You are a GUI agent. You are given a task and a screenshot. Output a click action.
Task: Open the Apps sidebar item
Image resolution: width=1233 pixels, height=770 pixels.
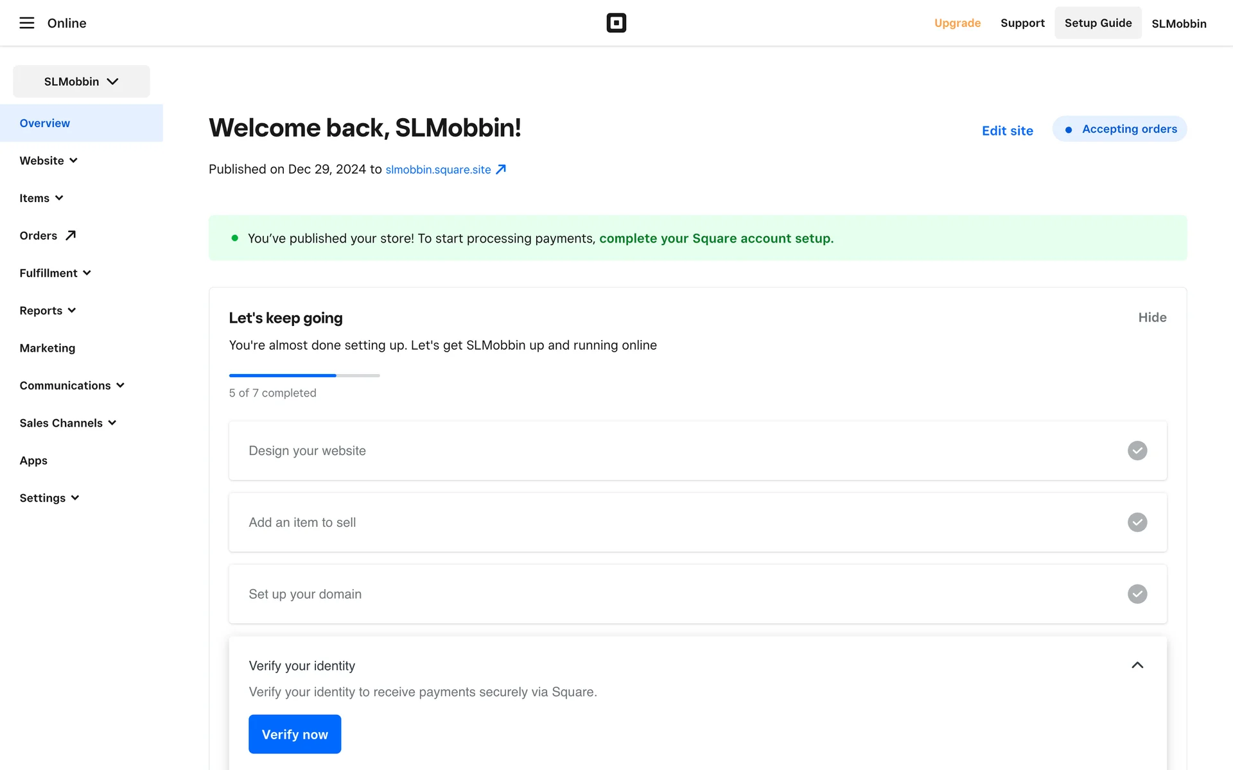[33, 461]
